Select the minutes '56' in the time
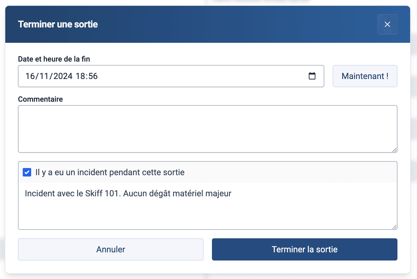 click(93, 76)
